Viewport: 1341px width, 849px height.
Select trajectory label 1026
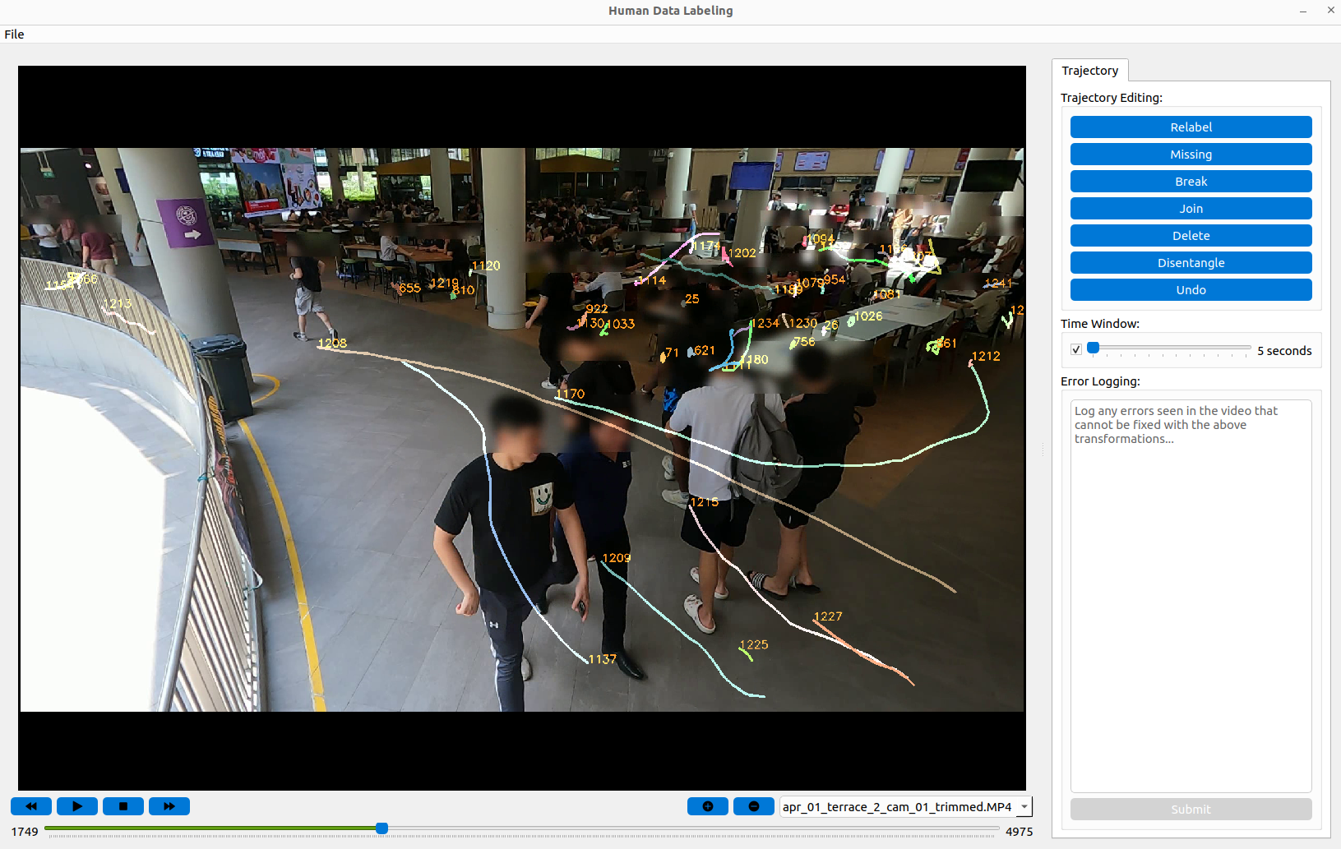pos(868,316)
